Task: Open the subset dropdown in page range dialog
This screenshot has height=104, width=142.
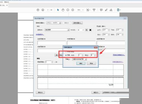Action: pos(80,59)
